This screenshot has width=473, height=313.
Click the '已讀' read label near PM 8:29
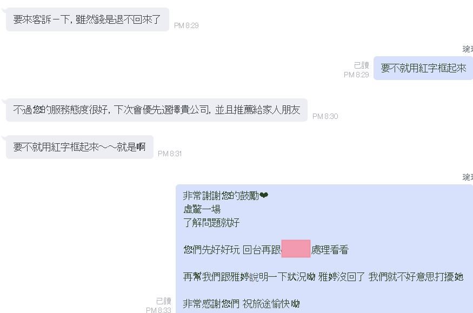(x=362, y=65)
